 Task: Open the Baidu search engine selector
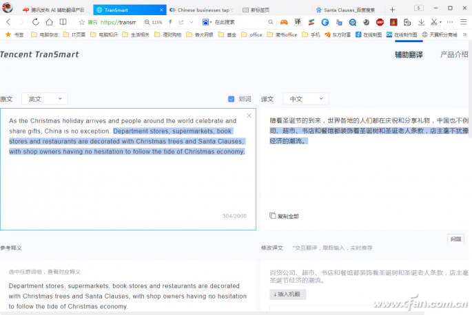207,22
